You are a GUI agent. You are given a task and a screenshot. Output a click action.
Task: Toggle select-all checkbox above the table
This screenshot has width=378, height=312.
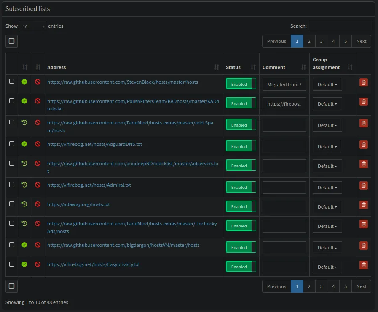point(11,41)
